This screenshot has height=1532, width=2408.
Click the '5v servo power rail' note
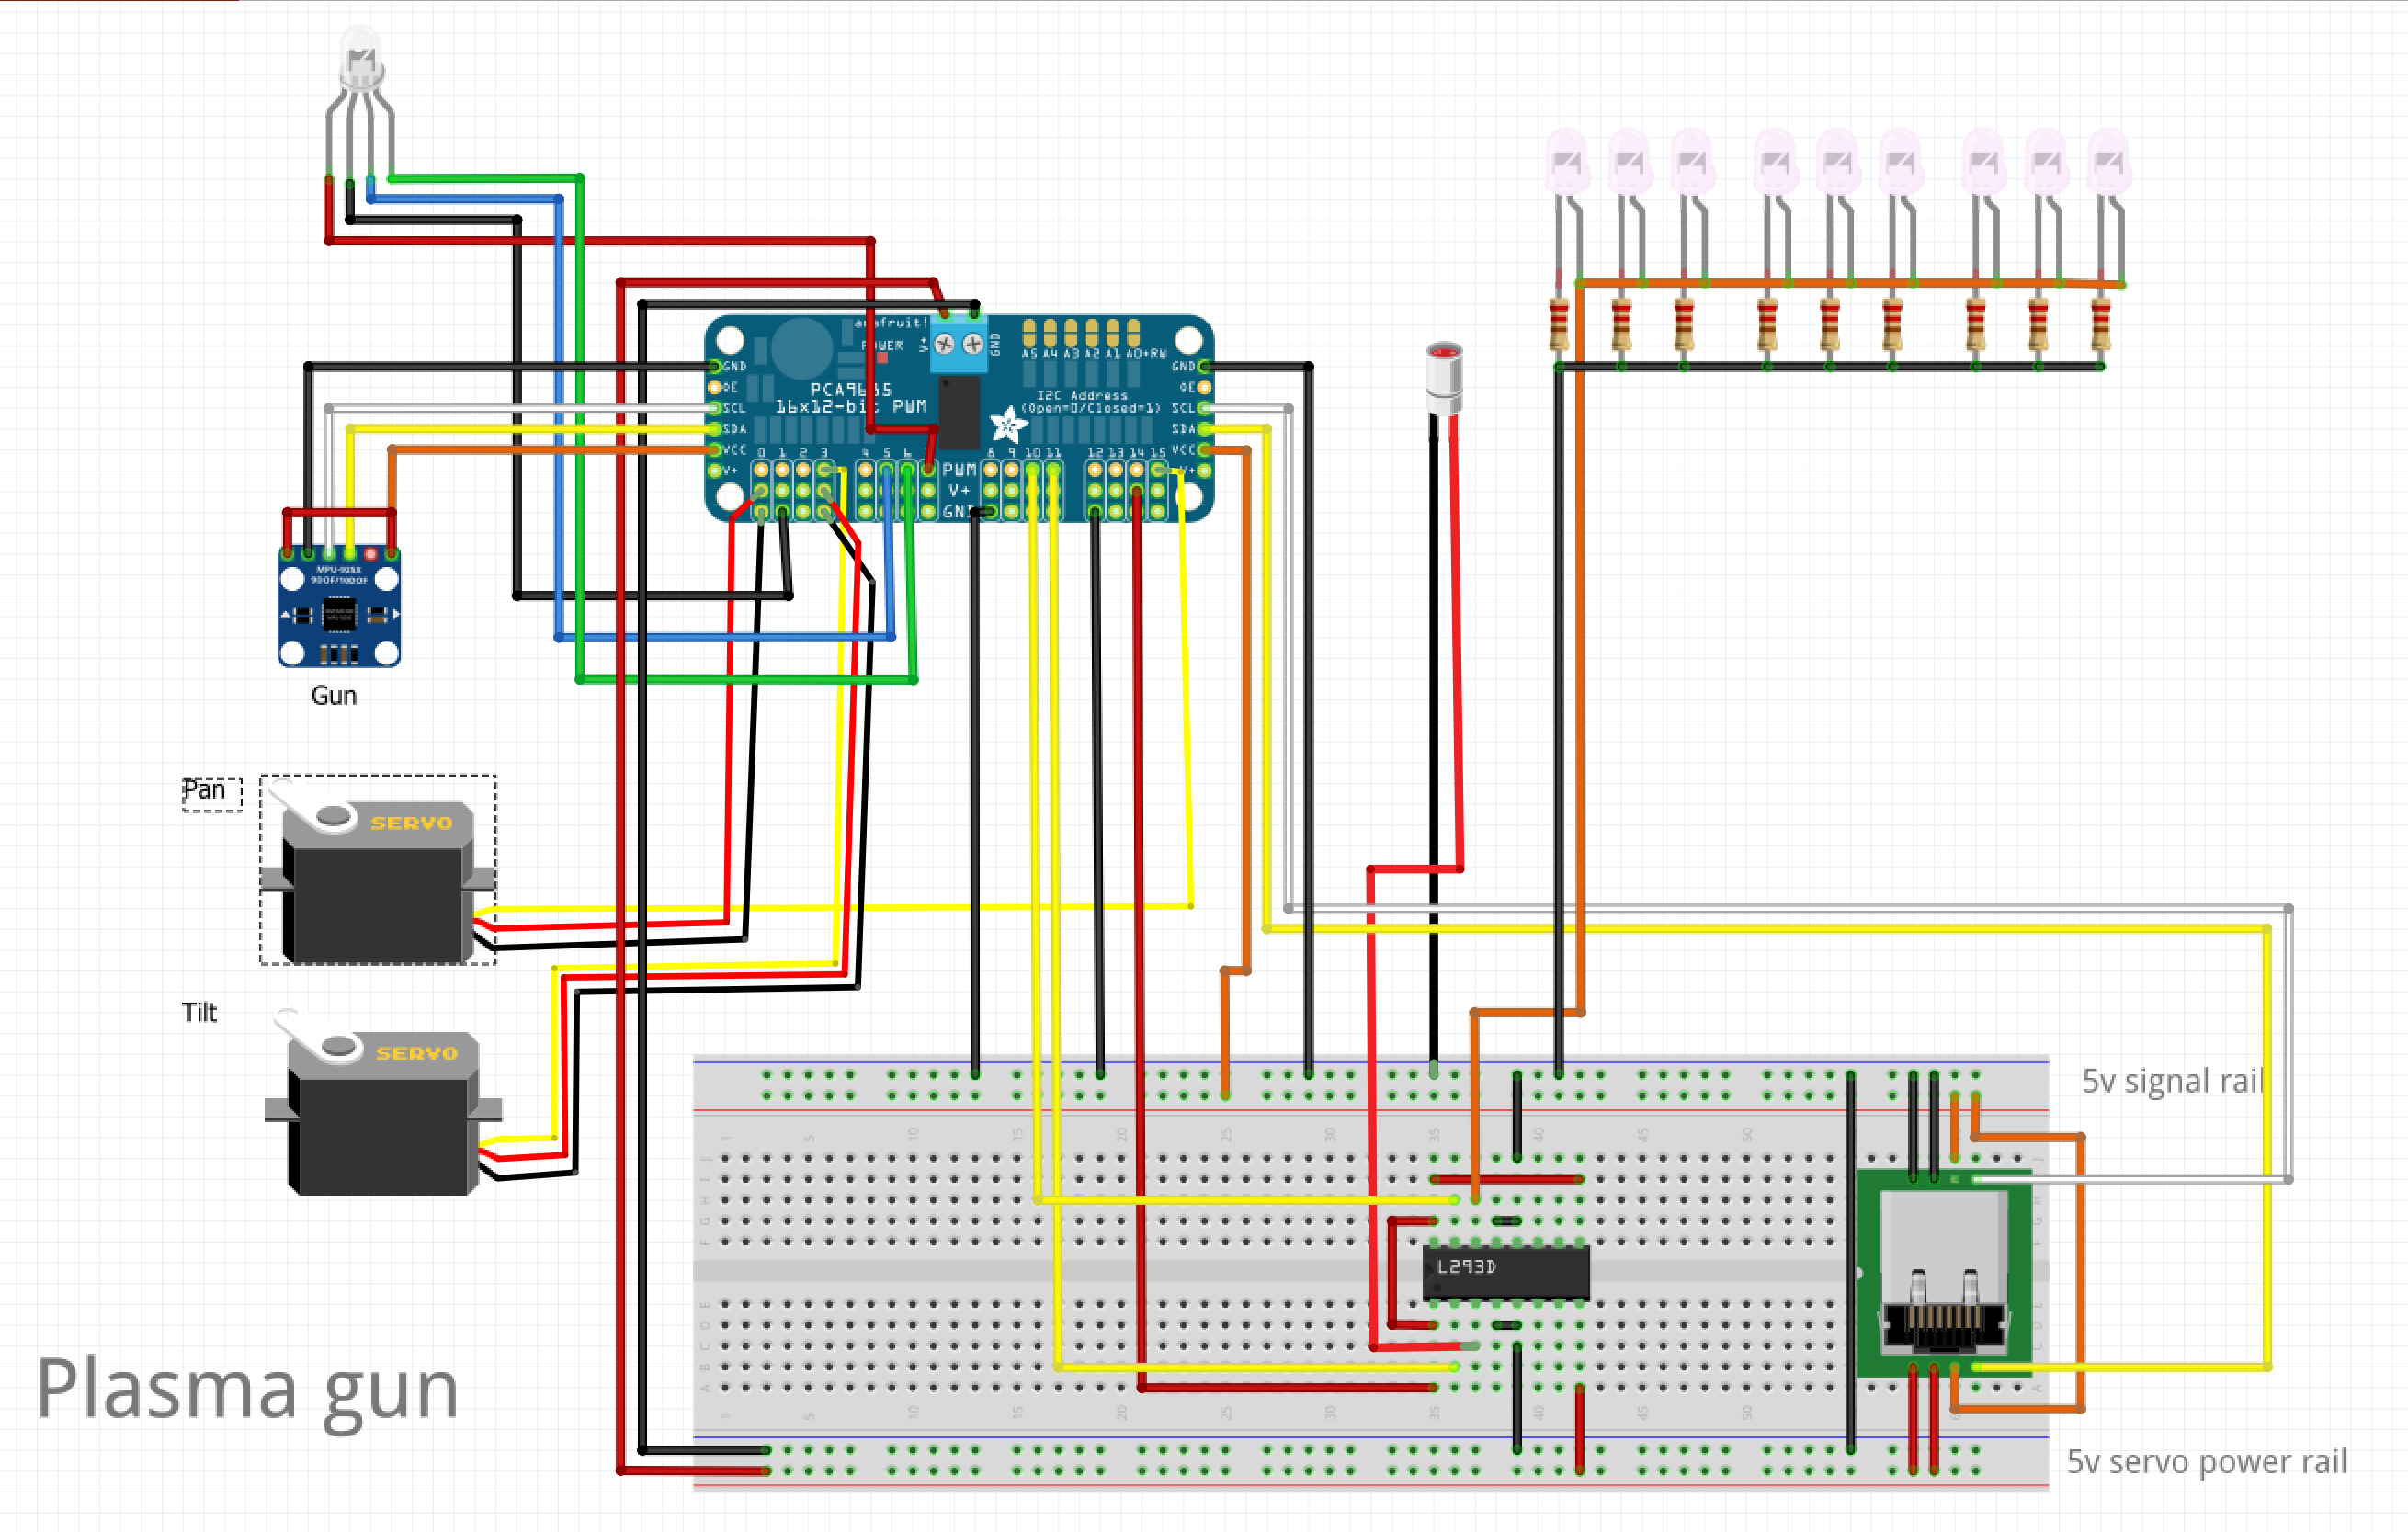coord(2205,1462)
